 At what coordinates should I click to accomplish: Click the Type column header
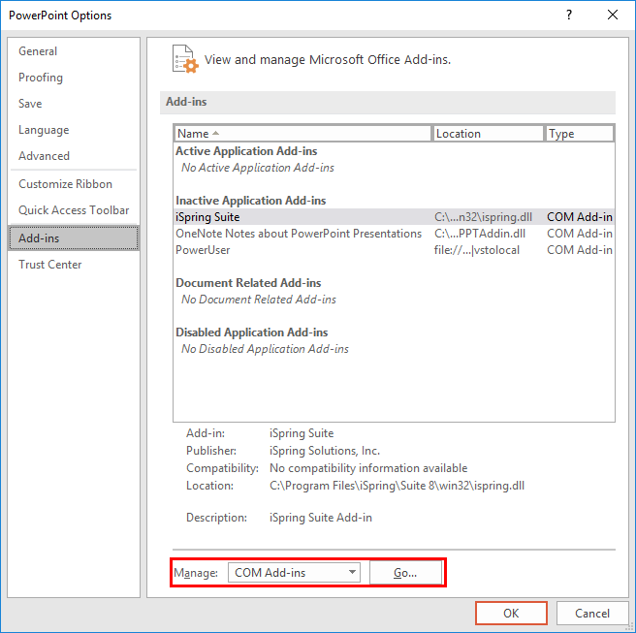pos(580,134)
